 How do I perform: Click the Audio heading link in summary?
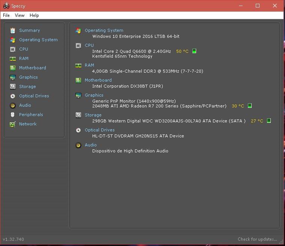(91, 145)
